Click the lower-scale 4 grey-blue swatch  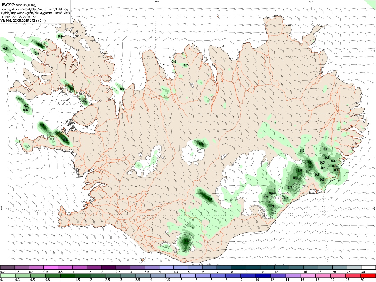158,276
